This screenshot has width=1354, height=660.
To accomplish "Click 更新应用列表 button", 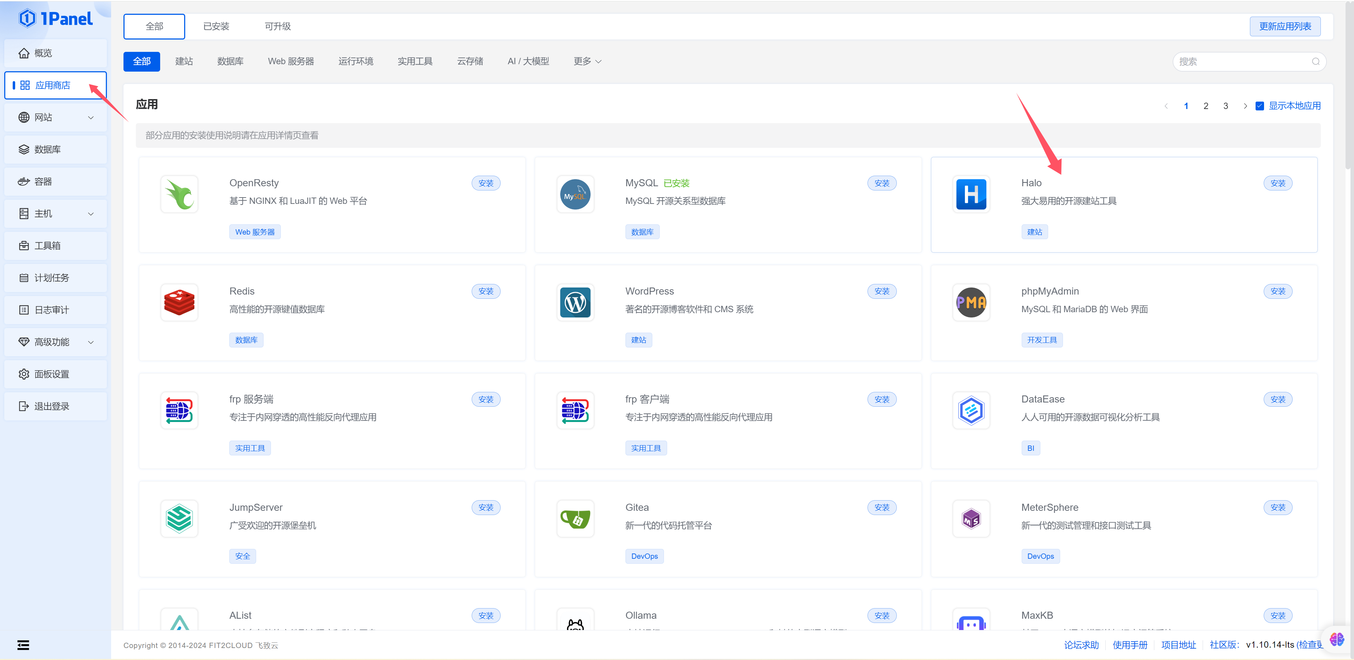I will (x=1285, y=26).
